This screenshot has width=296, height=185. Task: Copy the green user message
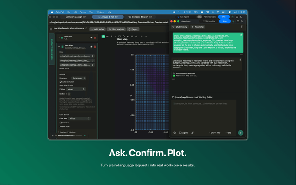[x=241, y=35]
